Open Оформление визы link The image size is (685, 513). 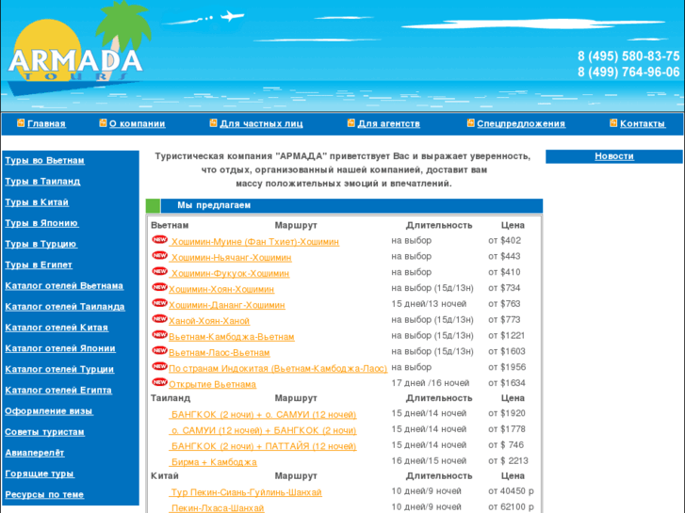(x=48, y=411)
